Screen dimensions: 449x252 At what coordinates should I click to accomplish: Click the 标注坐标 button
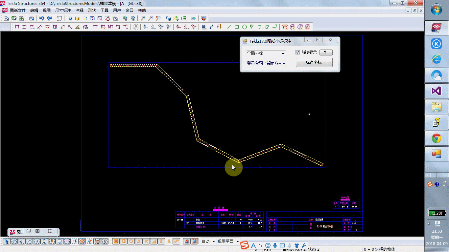(314, 62)
